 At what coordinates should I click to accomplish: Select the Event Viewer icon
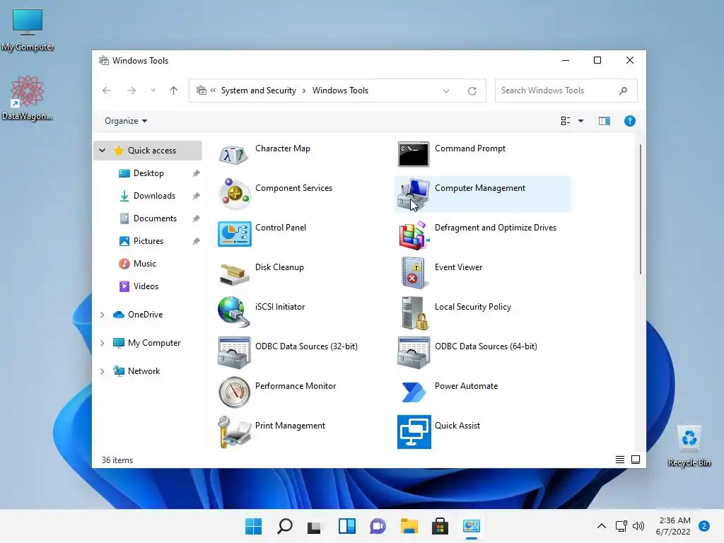point(413,274)
